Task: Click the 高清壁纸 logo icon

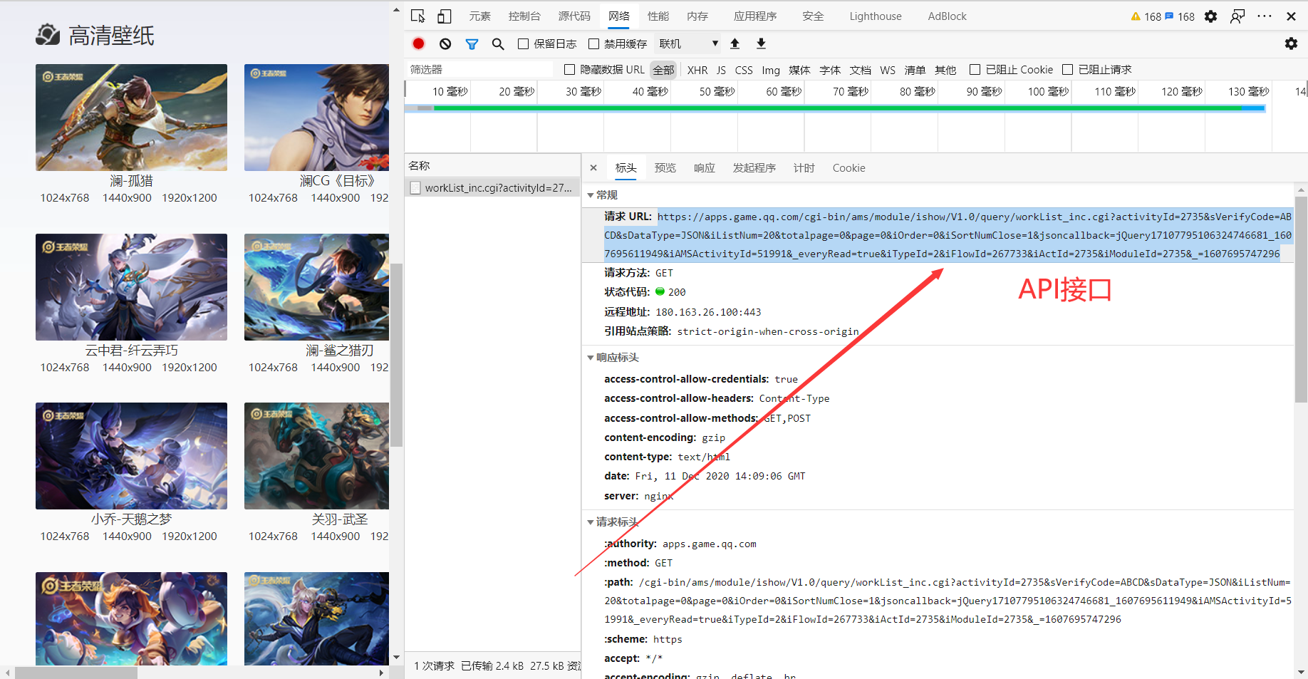Action: [x=48, y=34]
